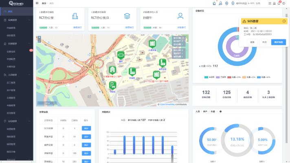Click the 132 total devices figure
290x163 pixels.
pyautogui.click(x=206, y=93)
